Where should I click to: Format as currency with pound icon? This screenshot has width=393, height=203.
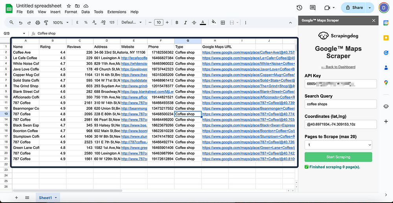77,22
